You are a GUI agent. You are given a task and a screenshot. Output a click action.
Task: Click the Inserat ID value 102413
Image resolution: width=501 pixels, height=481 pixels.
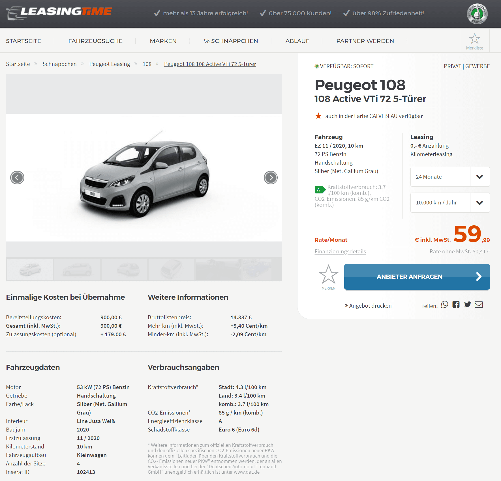86,472
